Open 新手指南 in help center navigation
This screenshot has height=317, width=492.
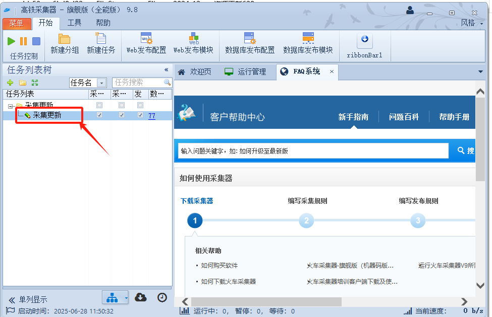pos(353,117)
